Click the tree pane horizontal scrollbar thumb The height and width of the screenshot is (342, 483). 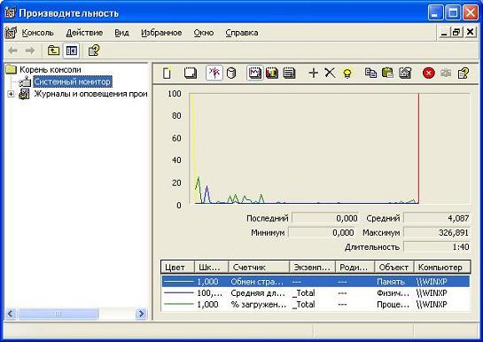pyautogui.click(x=58, y=314)
